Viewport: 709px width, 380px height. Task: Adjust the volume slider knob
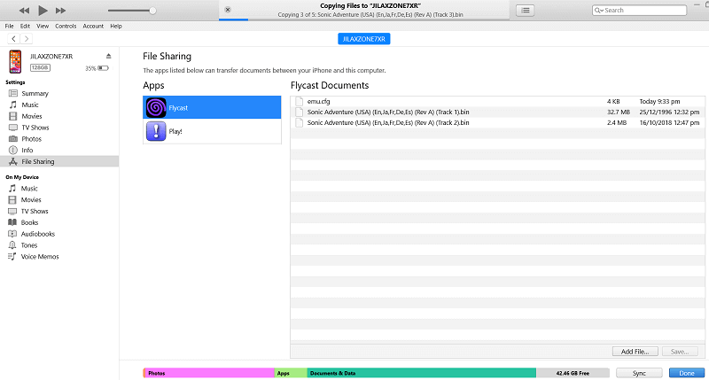tap(152, 11)
